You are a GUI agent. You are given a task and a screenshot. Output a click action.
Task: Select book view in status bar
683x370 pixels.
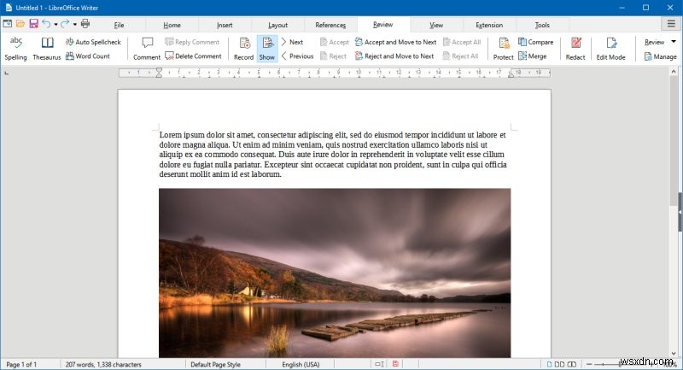coord(572,364)
